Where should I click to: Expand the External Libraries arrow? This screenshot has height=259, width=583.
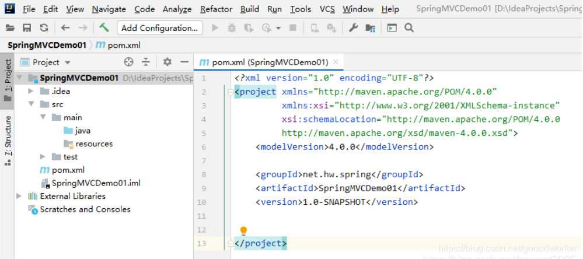tap(19, 196)
